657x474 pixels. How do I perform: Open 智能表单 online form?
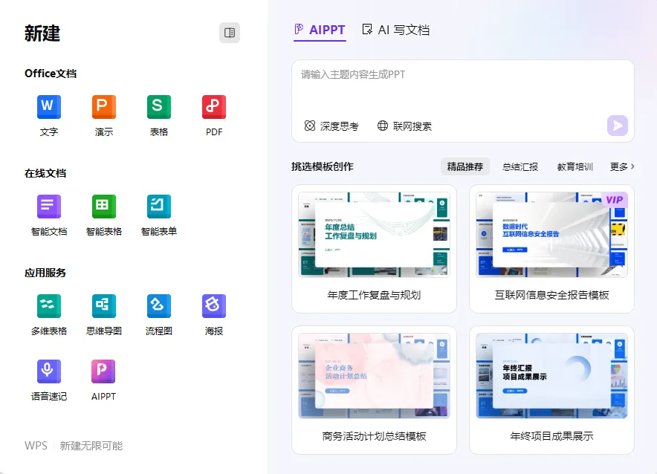(x=159, y=207)
